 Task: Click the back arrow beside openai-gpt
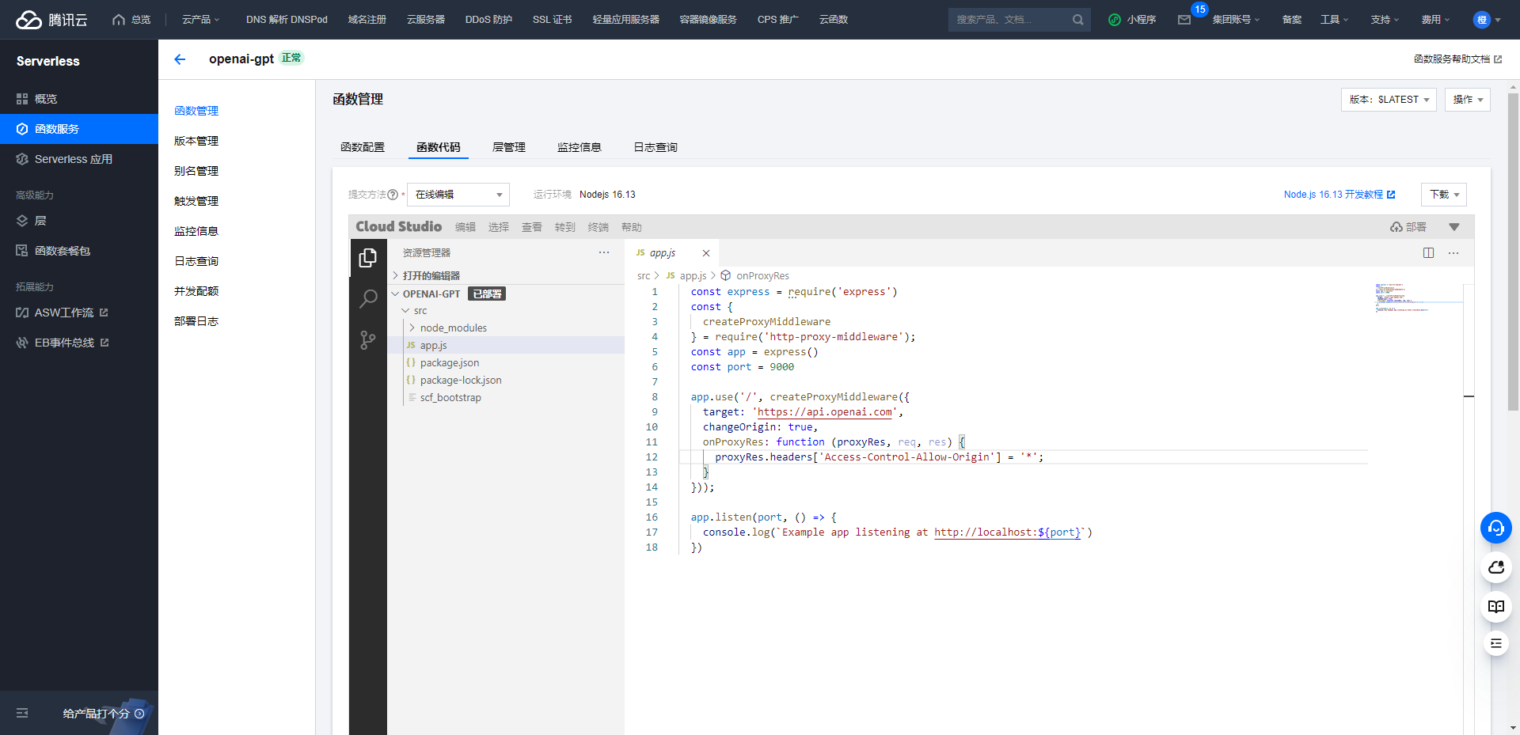click(180, 59)
